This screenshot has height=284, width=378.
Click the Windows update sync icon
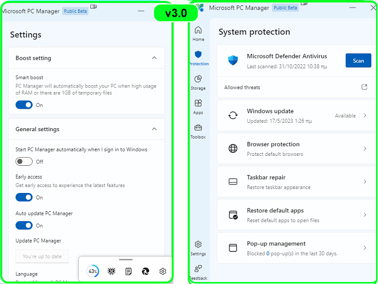pyautogui.click(x=233, y=115)
